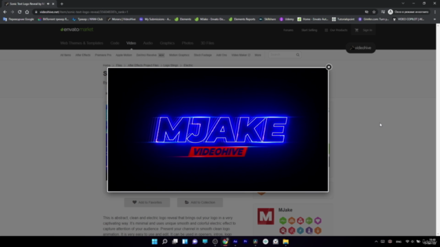Open the tab search chevron

point(403,3)
